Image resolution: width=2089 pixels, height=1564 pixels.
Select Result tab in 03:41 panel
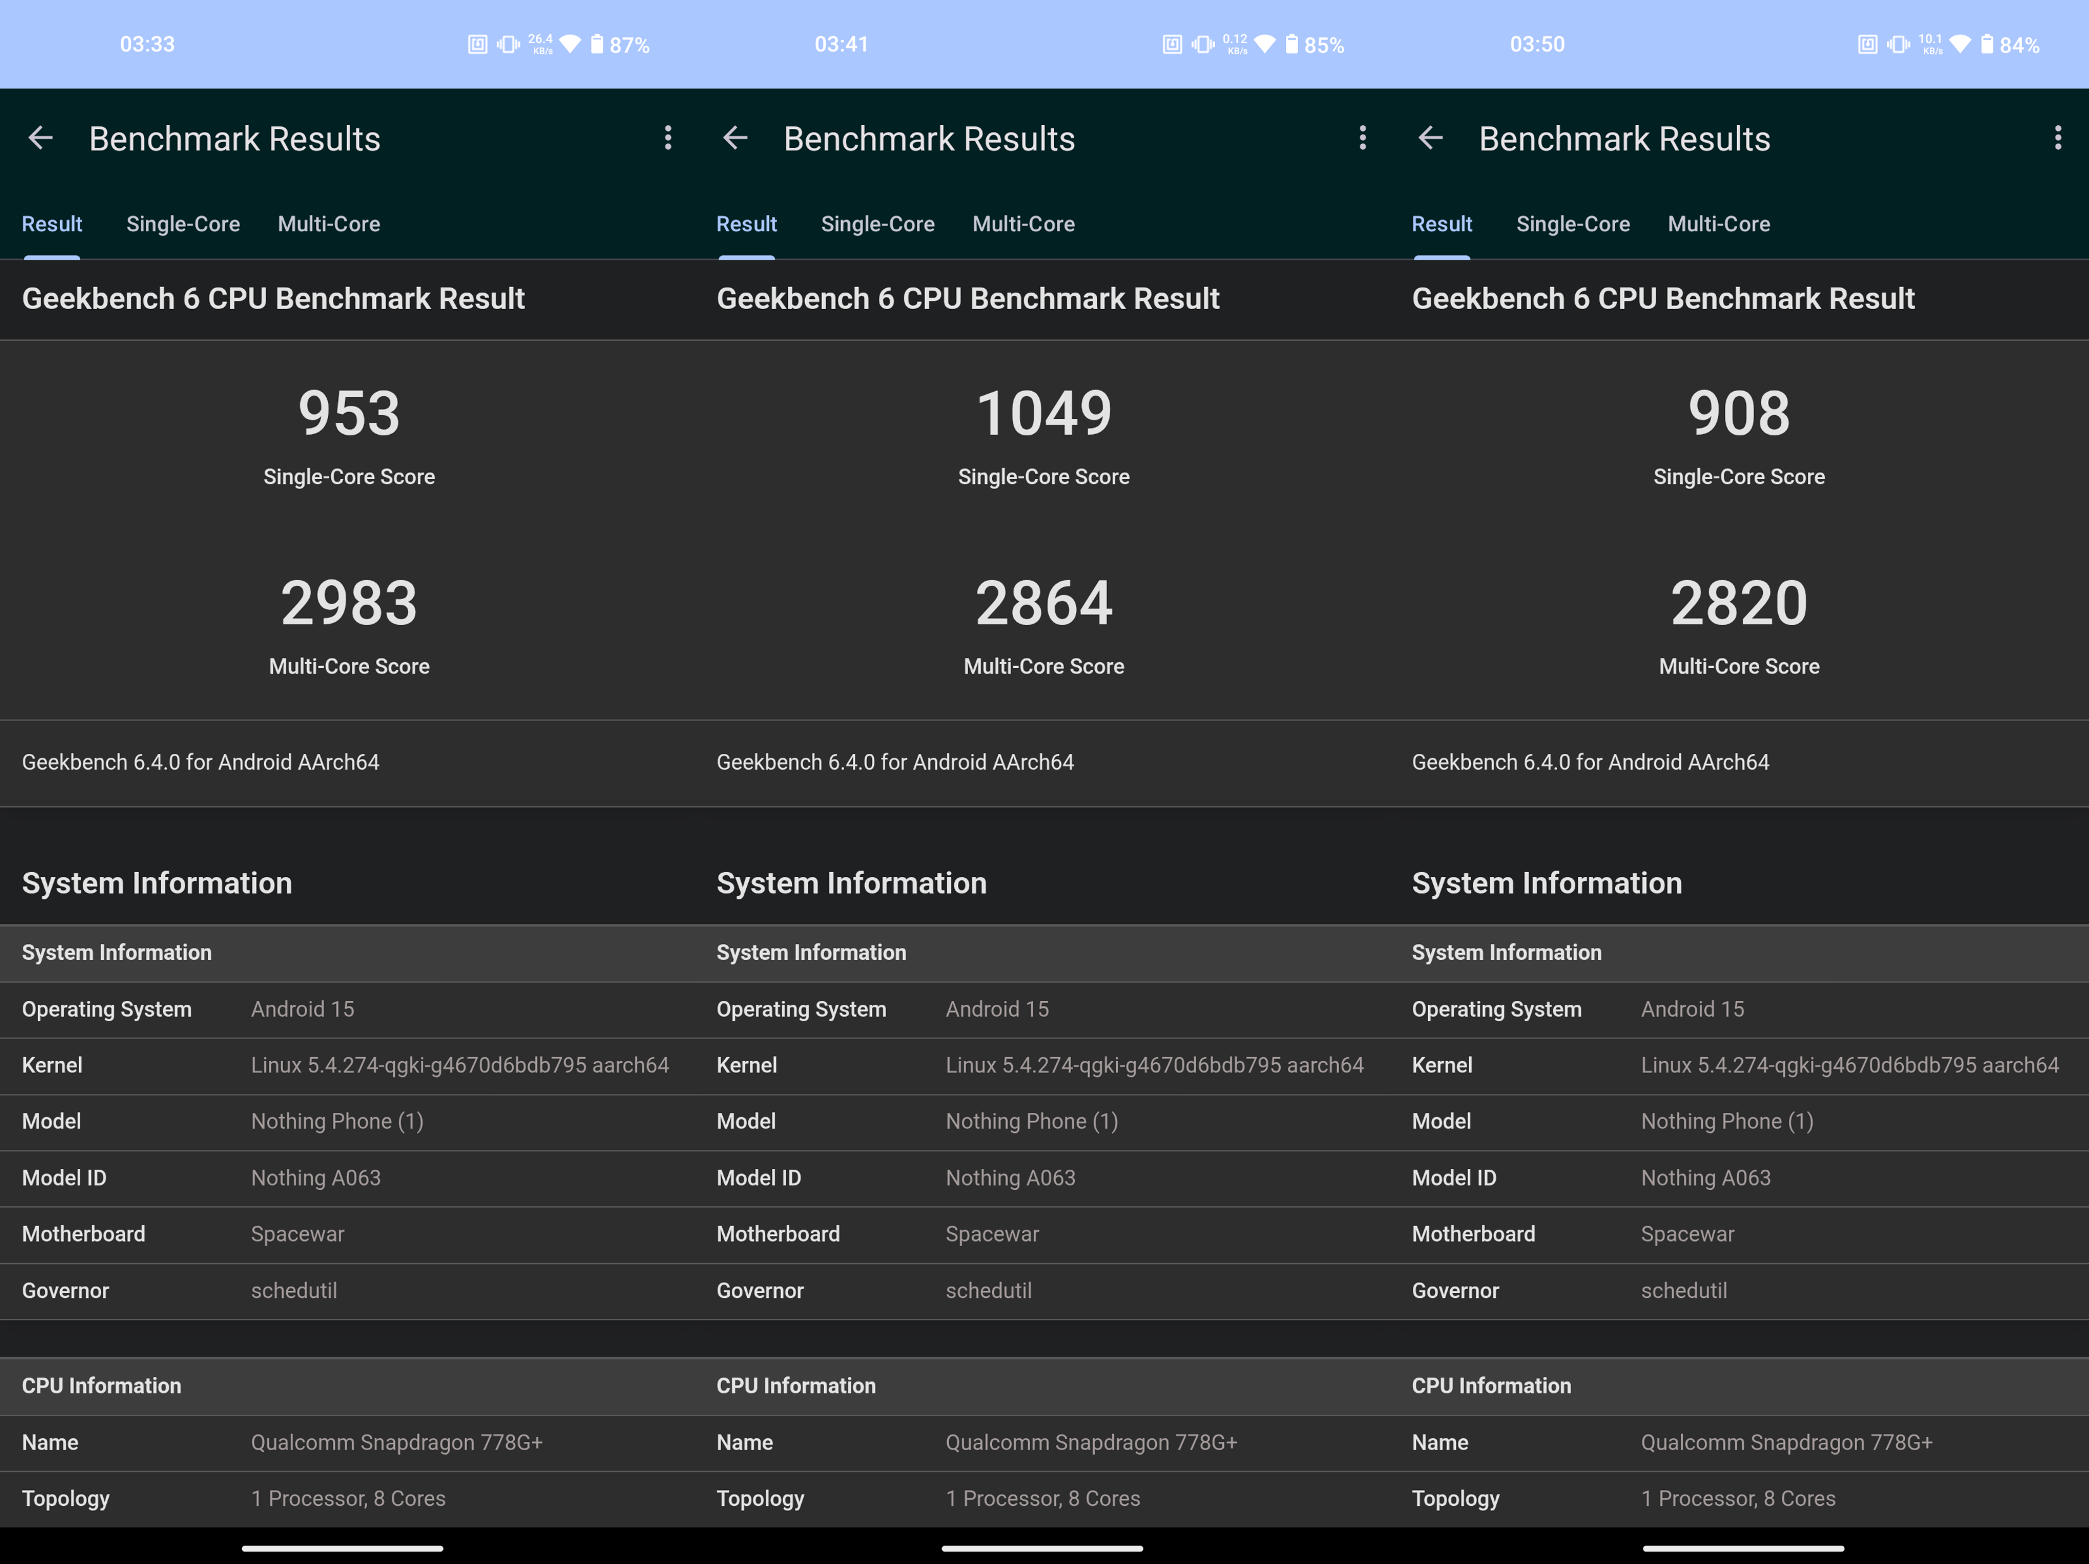coord(746,224)
